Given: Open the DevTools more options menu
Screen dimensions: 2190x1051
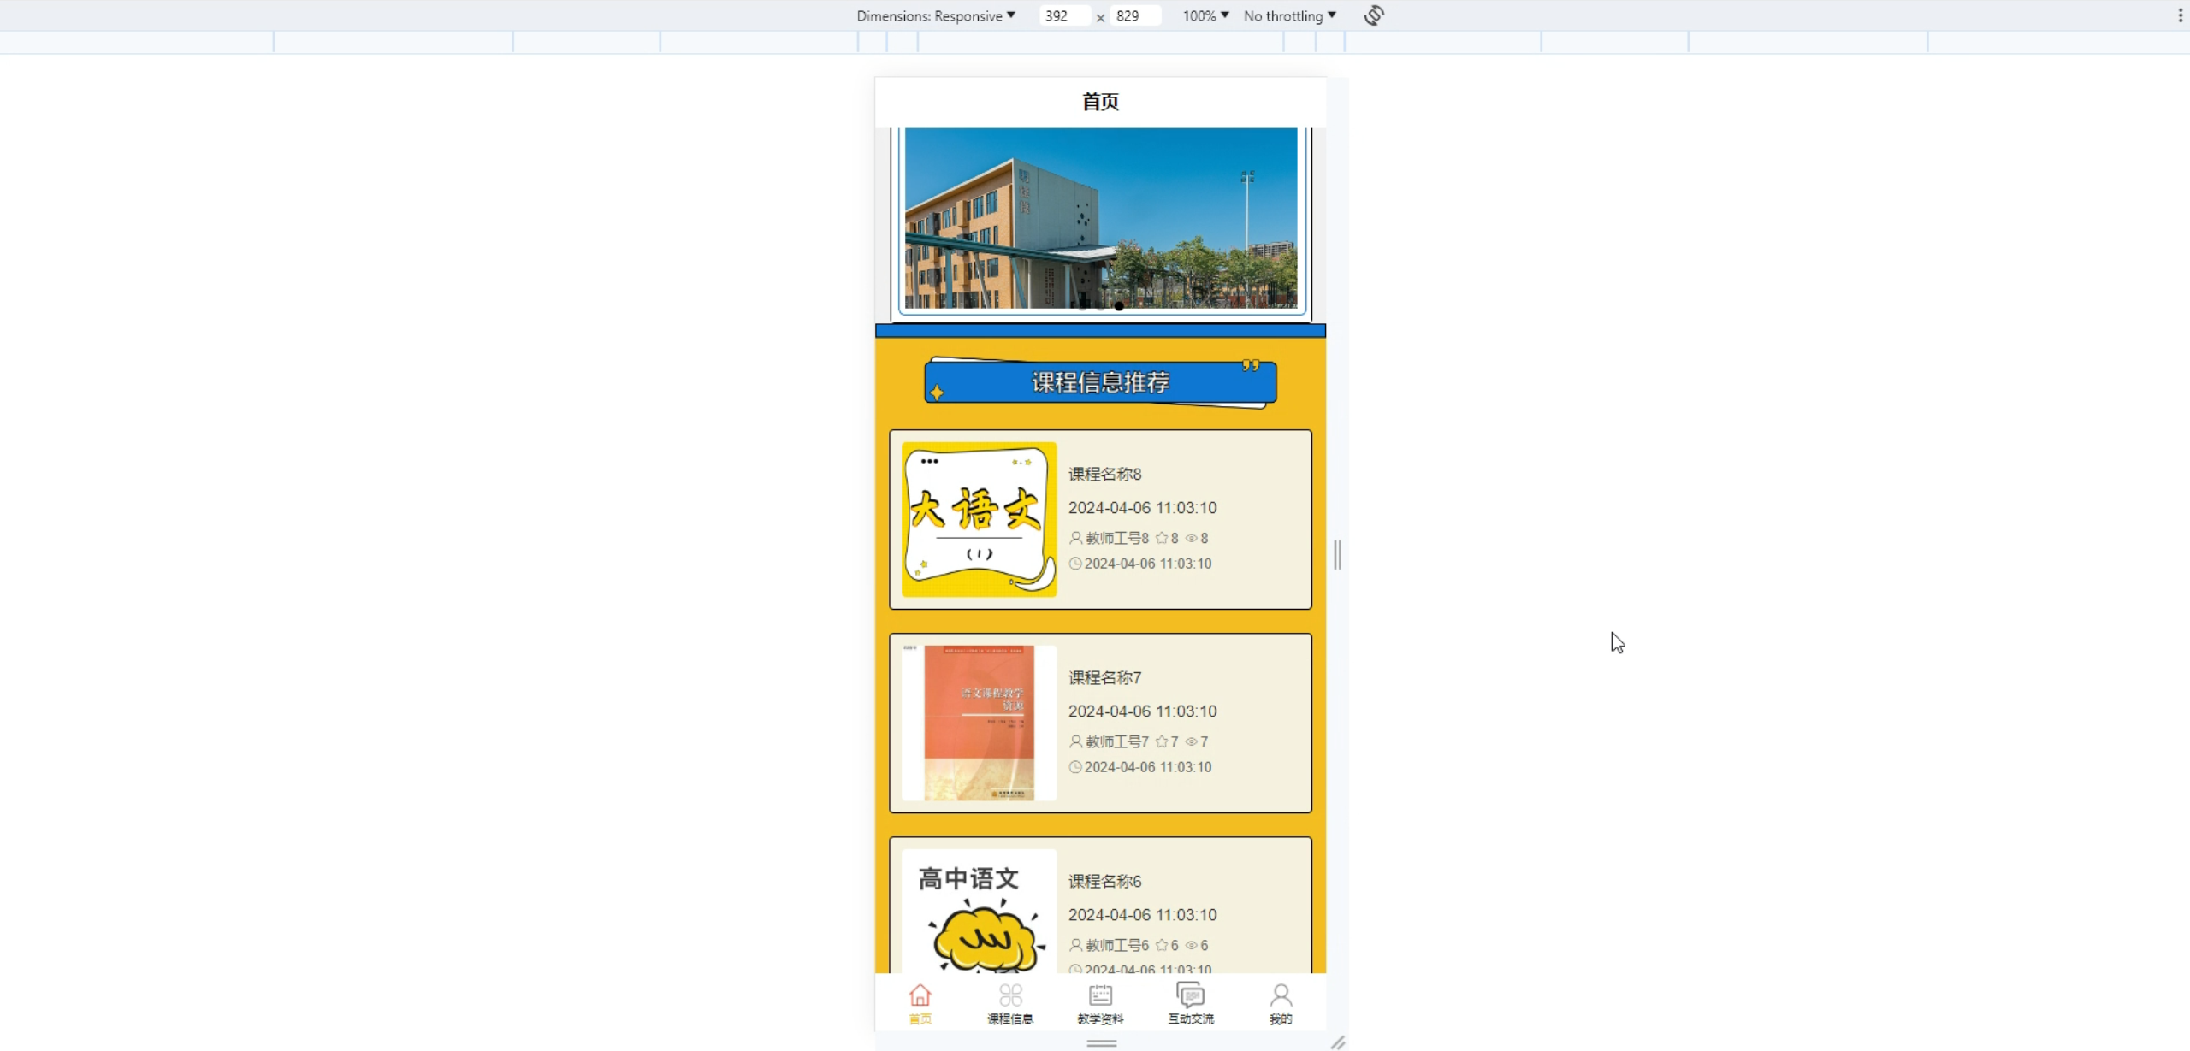Looking at the screenshot, I should pyautogui.click(x=2180, y=15).
